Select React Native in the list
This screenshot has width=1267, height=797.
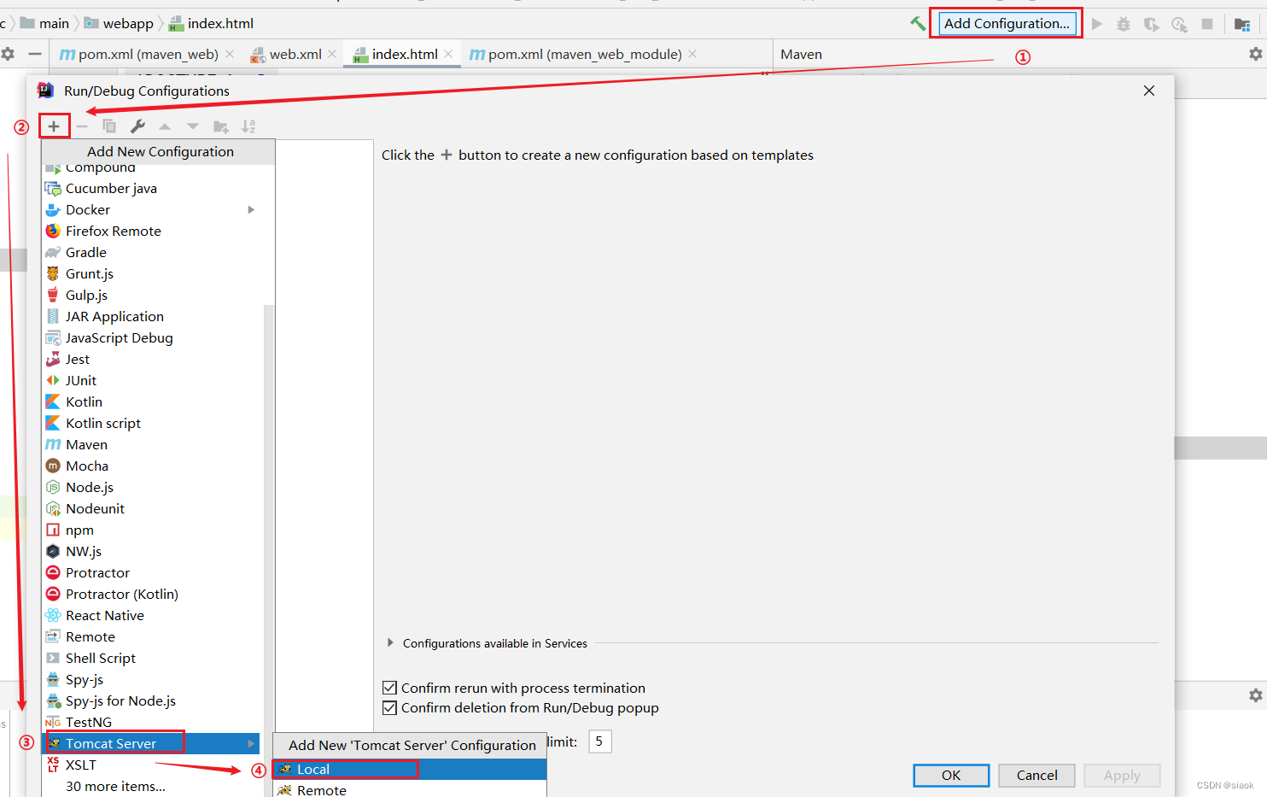(151, 615)
